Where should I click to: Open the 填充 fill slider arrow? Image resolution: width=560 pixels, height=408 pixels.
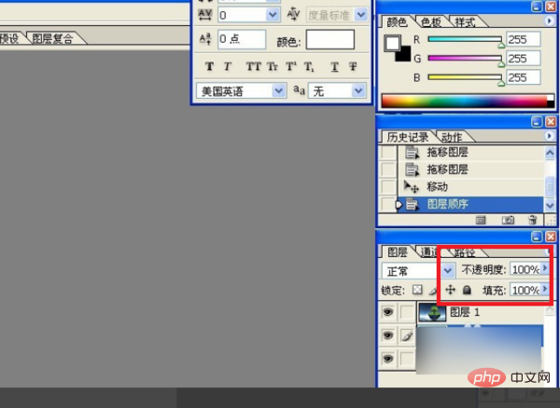pyautogui.click(x=545, y=288)
